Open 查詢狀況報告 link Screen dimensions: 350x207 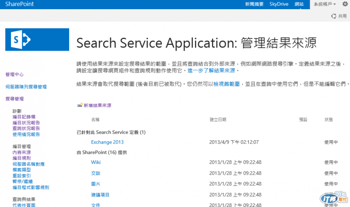click(x=26, y=128)
